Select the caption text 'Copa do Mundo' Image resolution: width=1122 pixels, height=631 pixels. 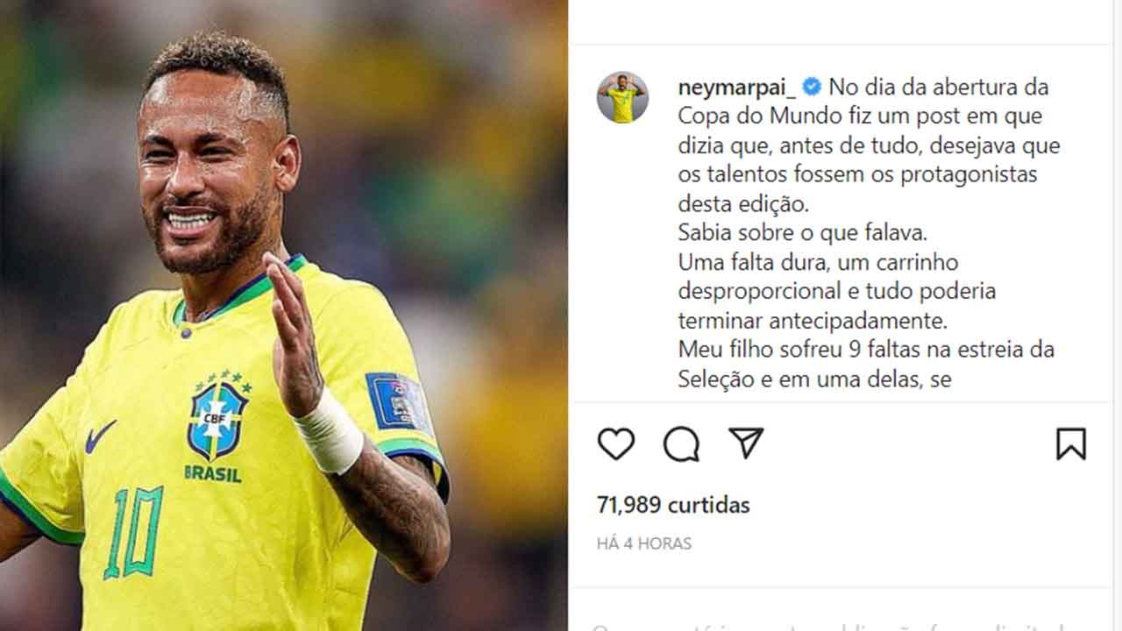click(x=748, y=117)
